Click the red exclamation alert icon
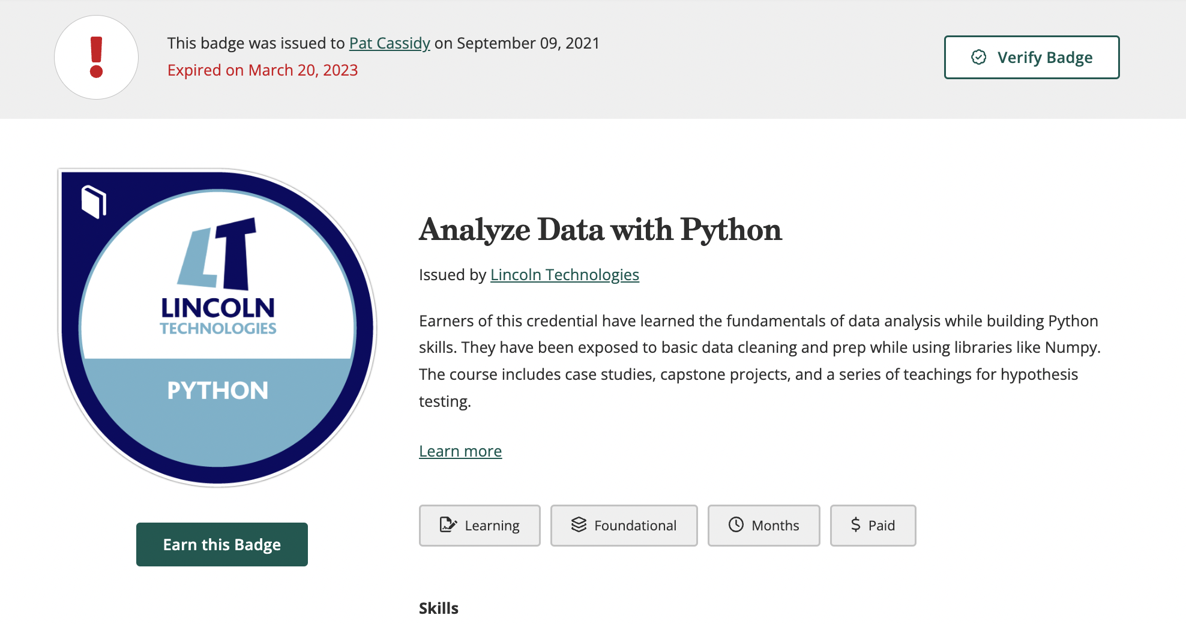 (x=96, y=58)
